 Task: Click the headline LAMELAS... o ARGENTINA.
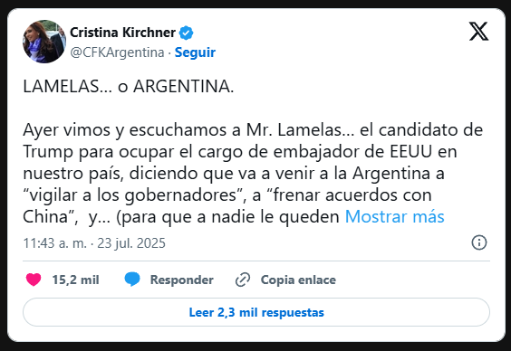point(129,87)
